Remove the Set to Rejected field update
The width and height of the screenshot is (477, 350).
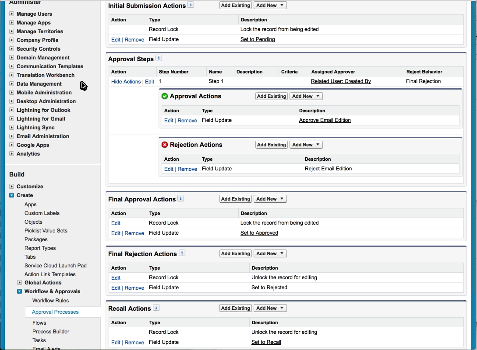click(134, 288)
